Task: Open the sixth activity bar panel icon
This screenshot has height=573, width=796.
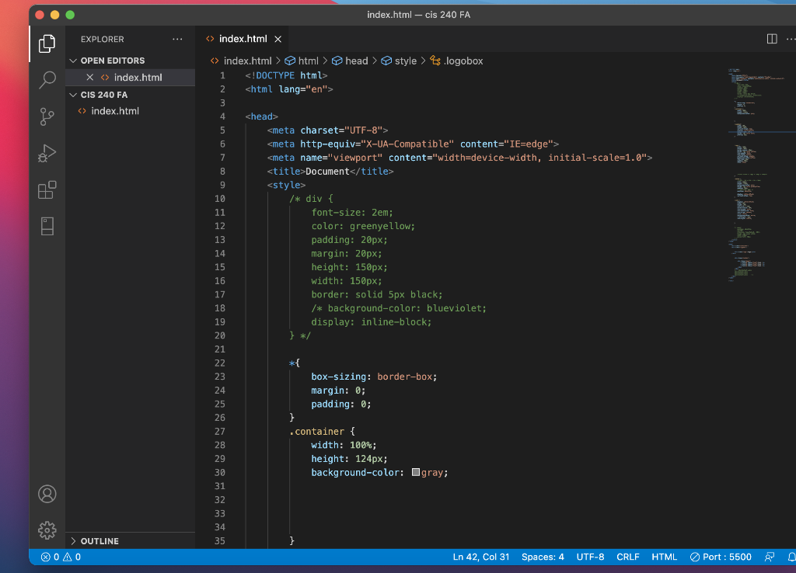Action: [47, 226]
